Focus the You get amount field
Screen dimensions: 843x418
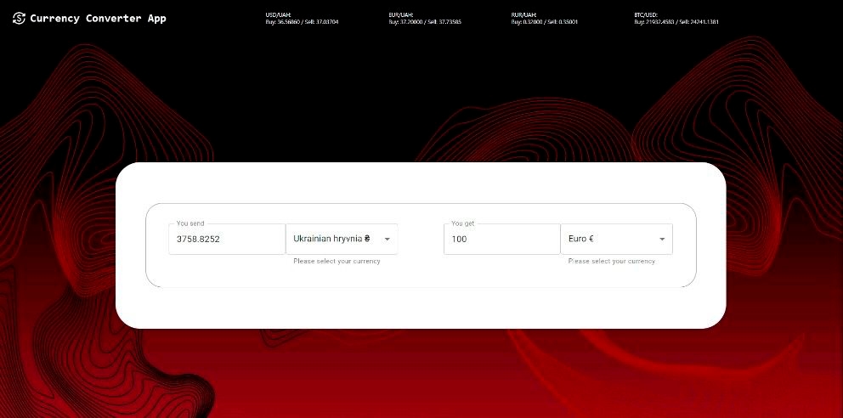[x=502, y=239]
